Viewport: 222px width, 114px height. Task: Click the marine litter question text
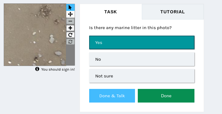click(130, 28)
